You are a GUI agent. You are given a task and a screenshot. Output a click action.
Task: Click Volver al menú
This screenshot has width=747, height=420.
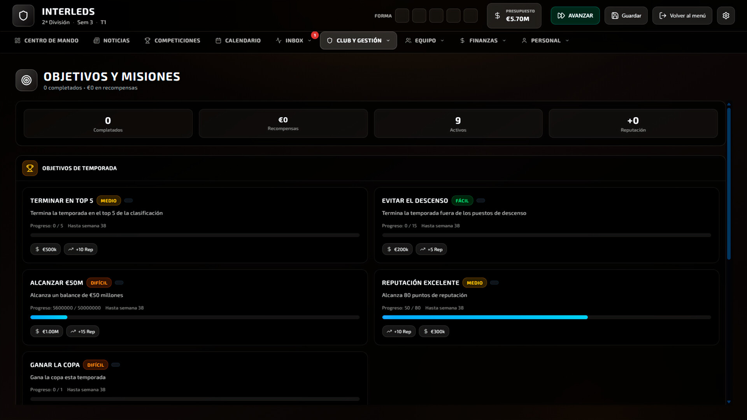pyautogui.click(x=682, y=16)
